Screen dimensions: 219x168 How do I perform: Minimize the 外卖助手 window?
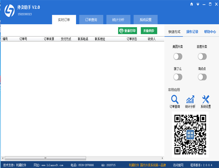(x=204, y=4)
